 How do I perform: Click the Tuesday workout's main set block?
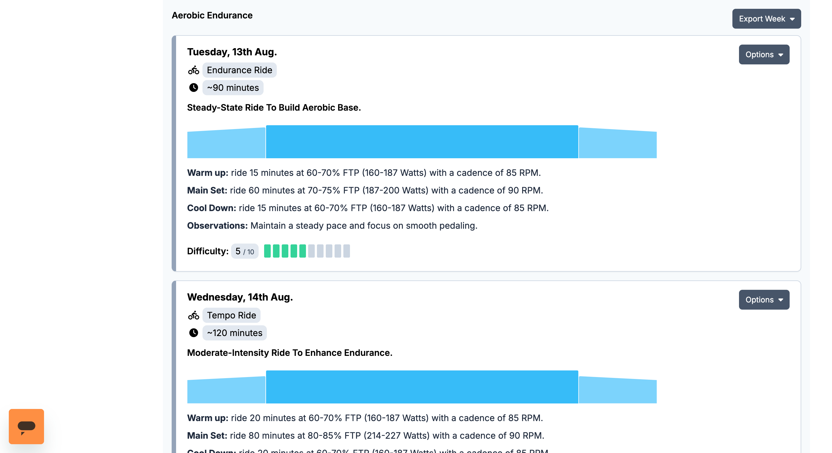click(422, 142)
